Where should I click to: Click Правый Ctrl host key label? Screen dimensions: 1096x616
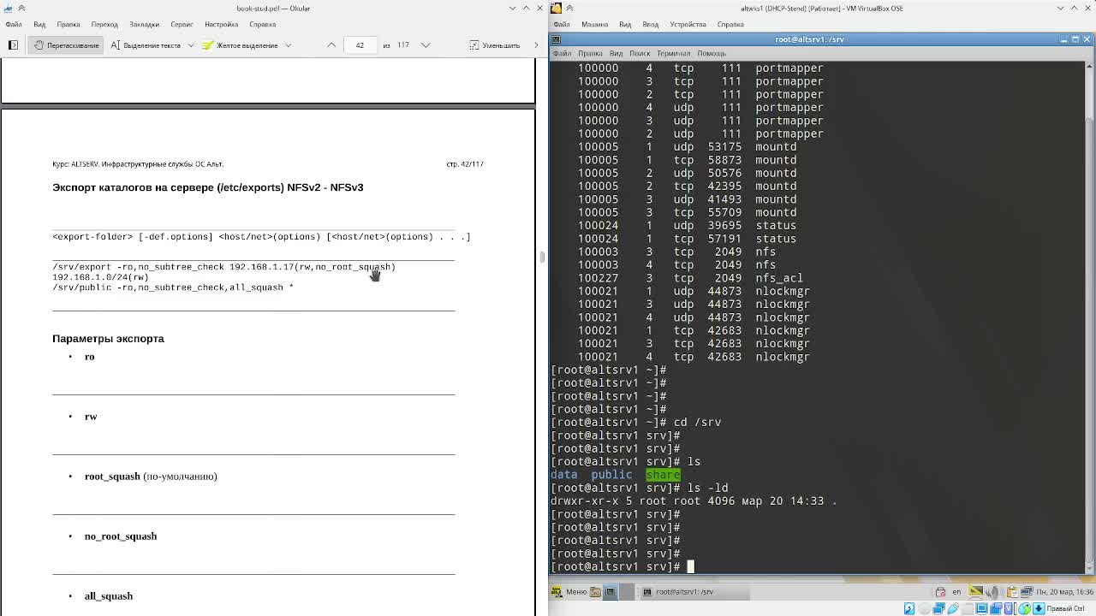pyautogui.click(x=1066, y=608)
